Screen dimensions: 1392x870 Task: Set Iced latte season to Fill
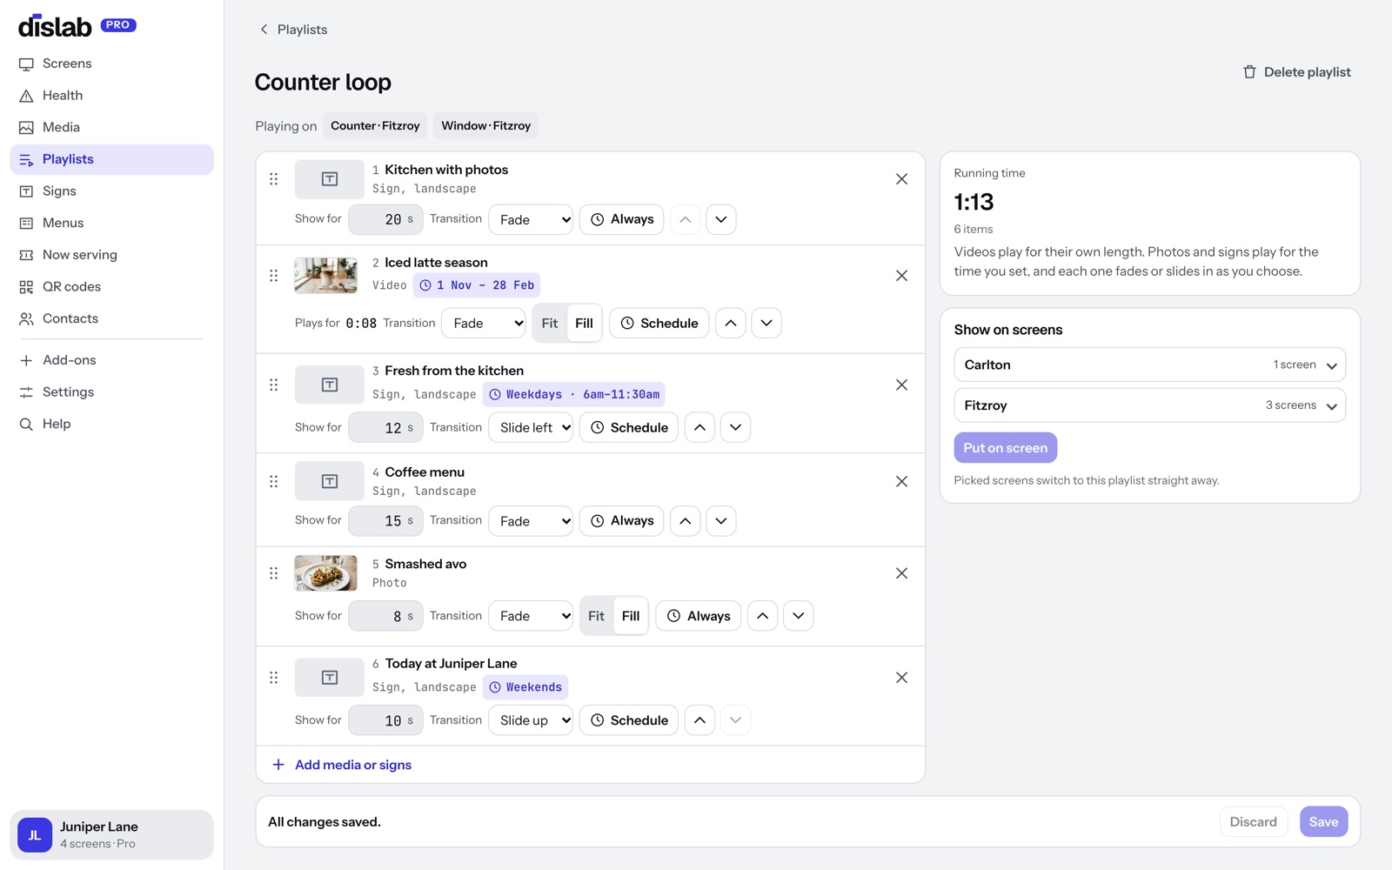click(585, 324)
